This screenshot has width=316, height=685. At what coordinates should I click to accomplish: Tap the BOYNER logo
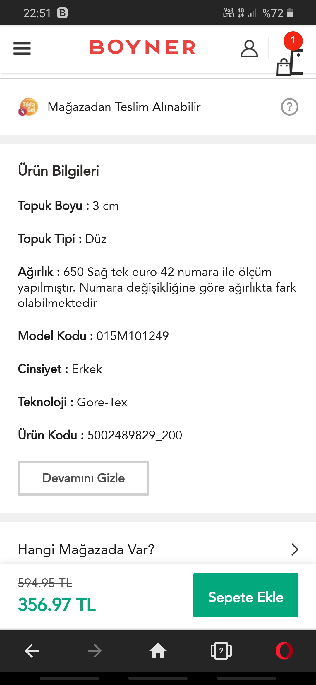(x=142, y=47)
